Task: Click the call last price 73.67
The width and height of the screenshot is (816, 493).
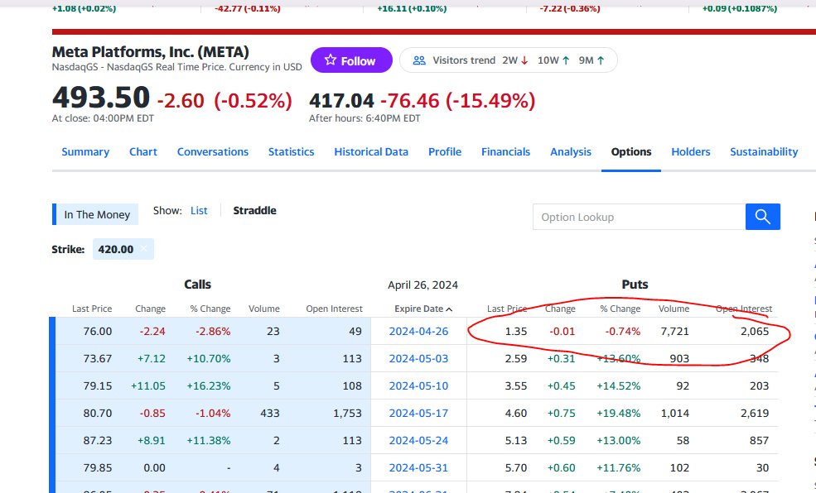Action: (x=97, y=358)
